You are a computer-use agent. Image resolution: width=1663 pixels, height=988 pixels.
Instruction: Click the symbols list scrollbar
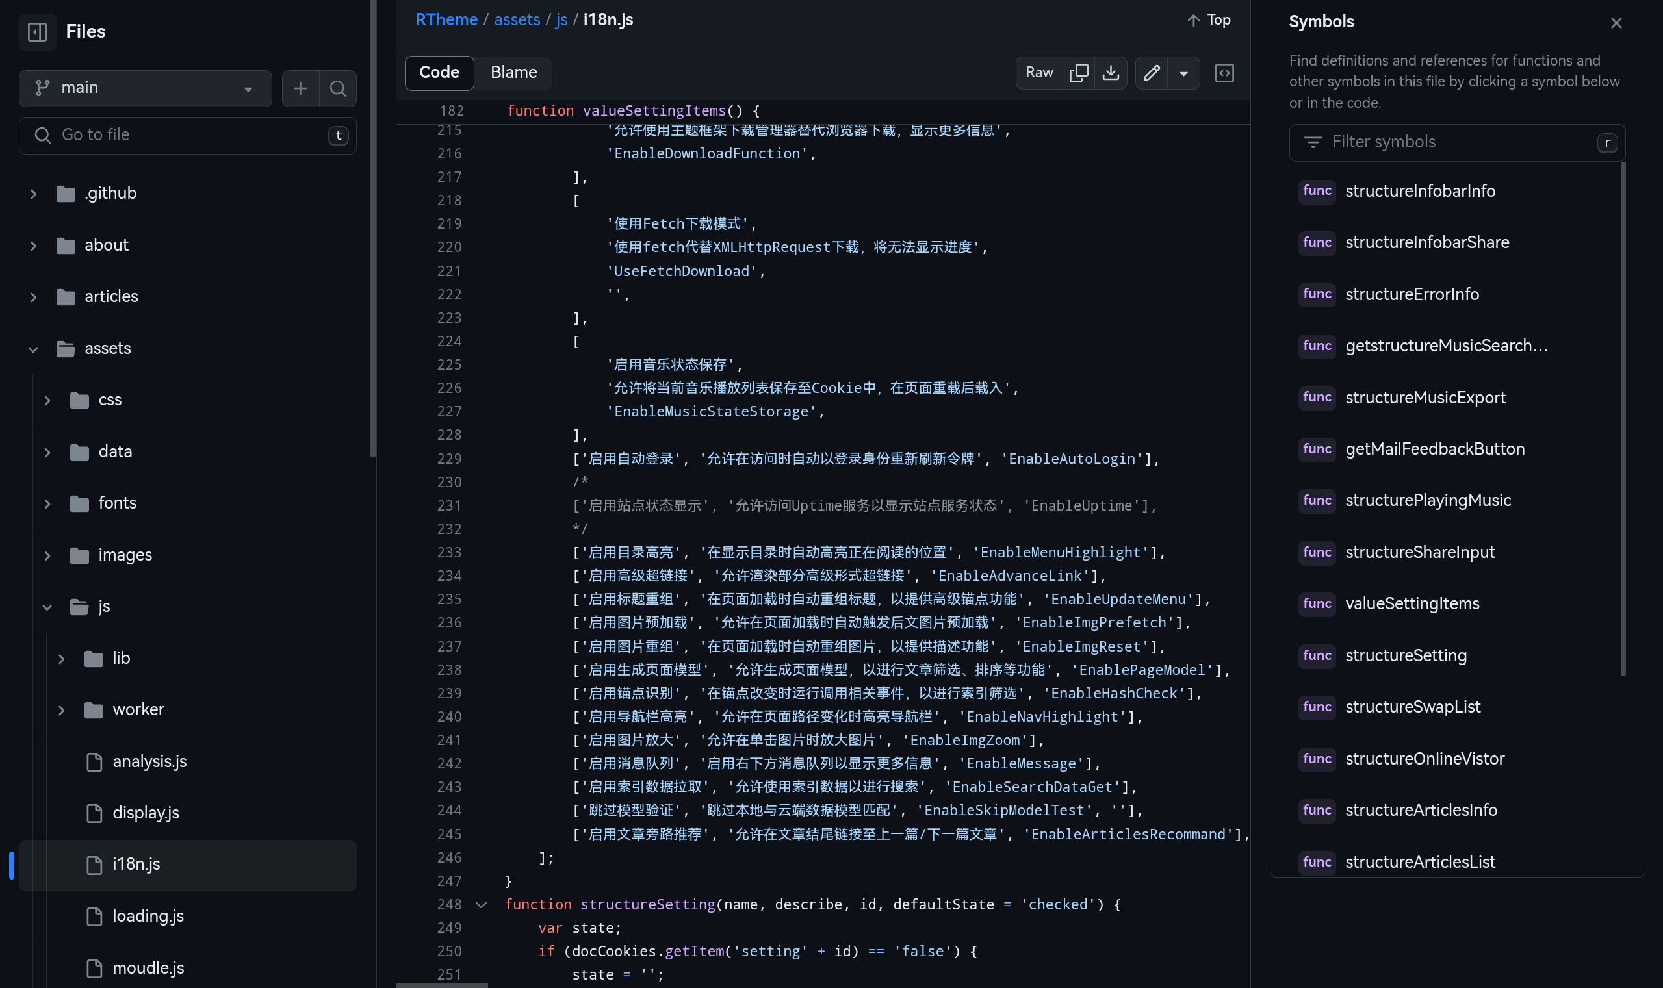click(x=1623, y=420)
